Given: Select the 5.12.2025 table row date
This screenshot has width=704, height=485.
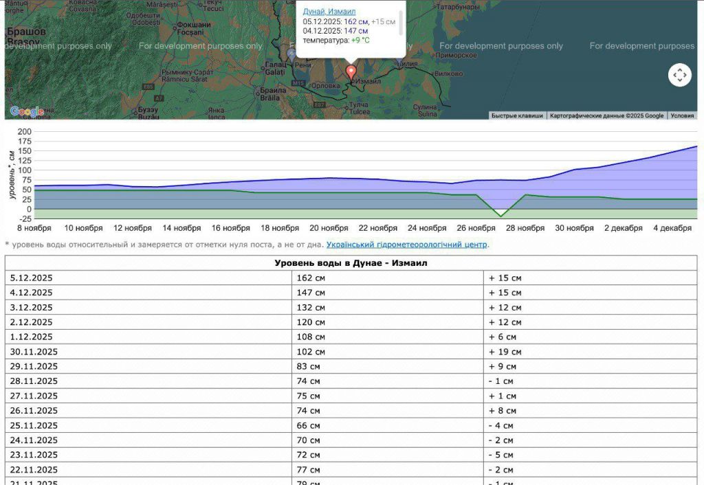Looking at the screenshot, I should (32, 278).
